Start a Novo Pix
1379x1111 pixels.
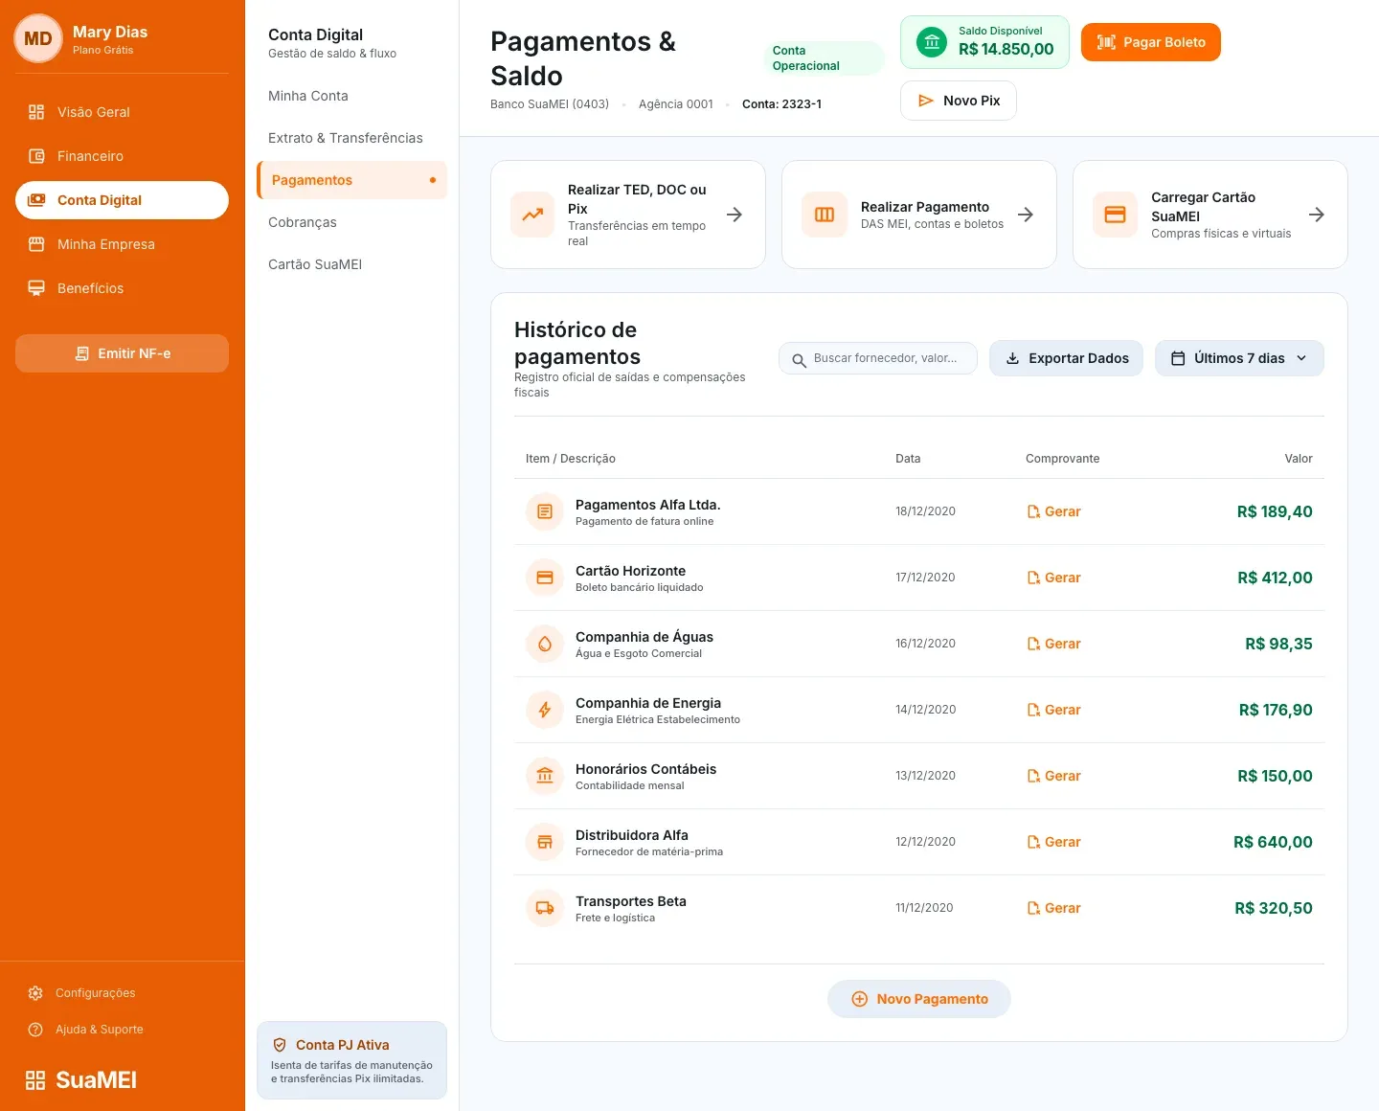pyautogui.click(x=959, y=101)
